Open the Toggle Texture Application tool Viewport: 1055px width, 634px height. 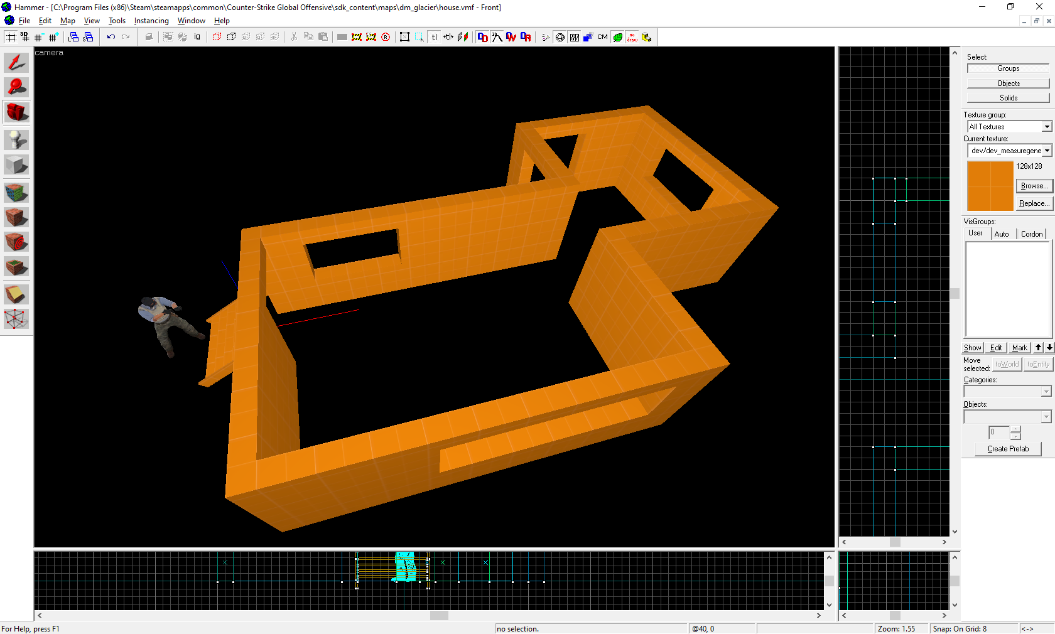(16, 192)
